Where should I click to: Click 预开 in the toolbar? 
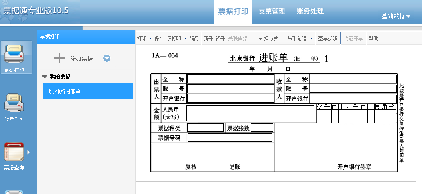[220, 38]
